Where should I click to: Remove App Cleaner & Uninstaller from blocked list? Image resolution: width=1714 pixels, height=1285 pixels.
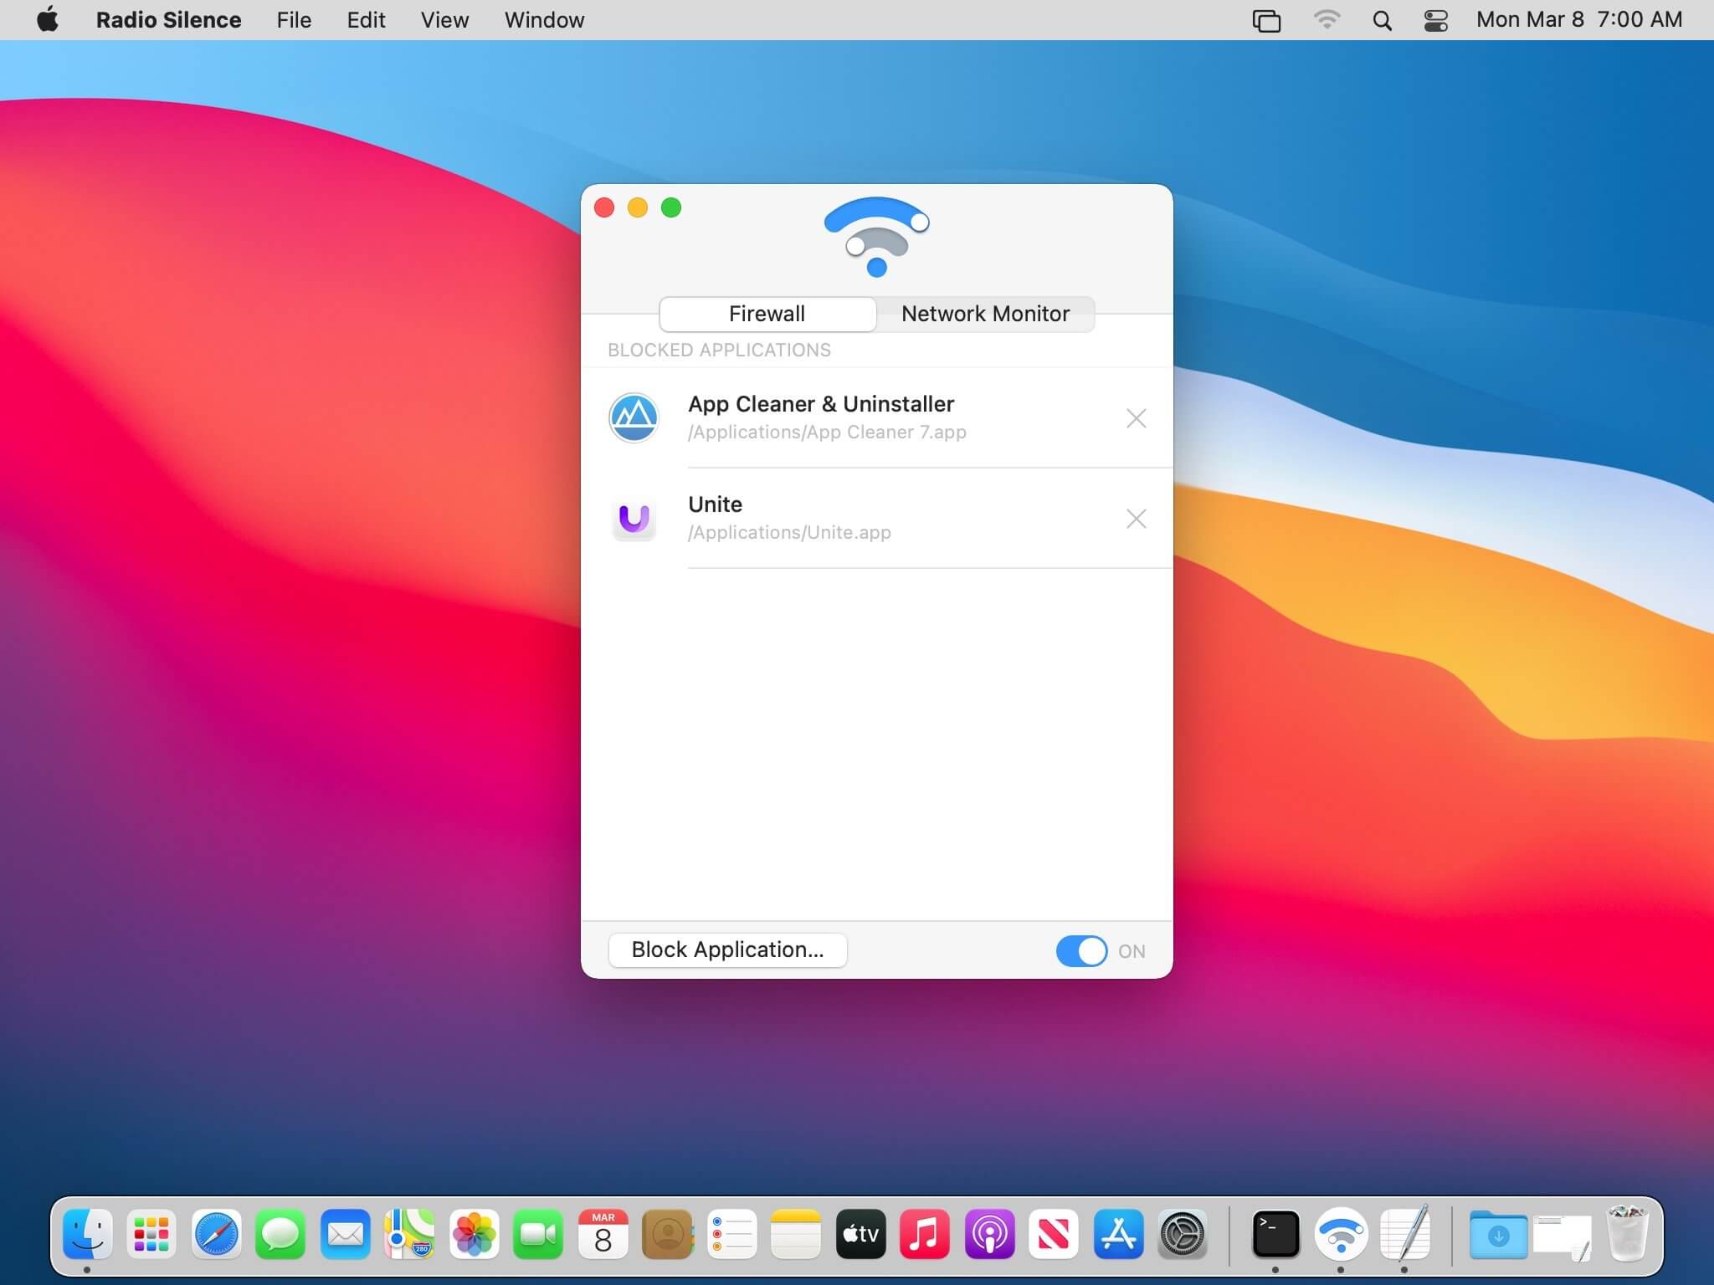[x=1136, y=418]
